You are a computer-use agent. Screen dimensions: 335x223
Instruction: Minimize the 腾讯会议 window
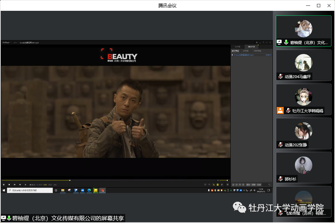pyautogui.click(x=308, y=6)
